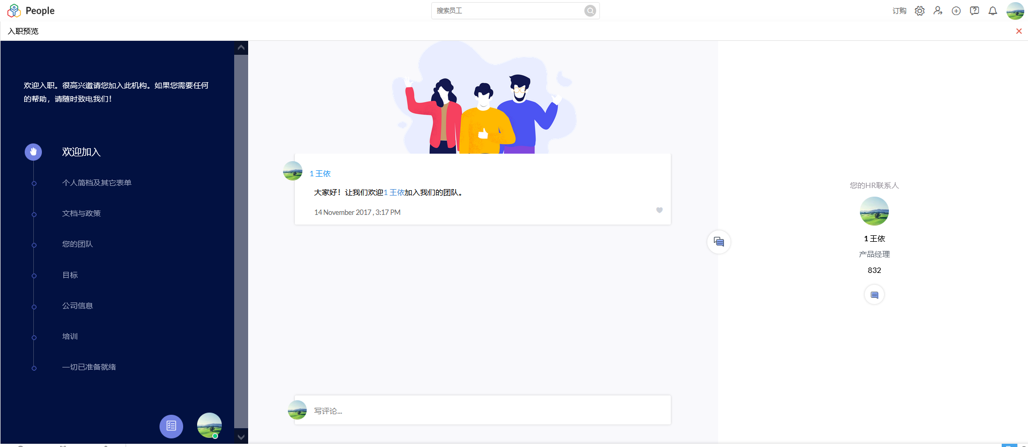Image resolution: width=1028 pixels, height=447 pixels.
Task: Click the 订购 link in header
Action: (899, 11)
